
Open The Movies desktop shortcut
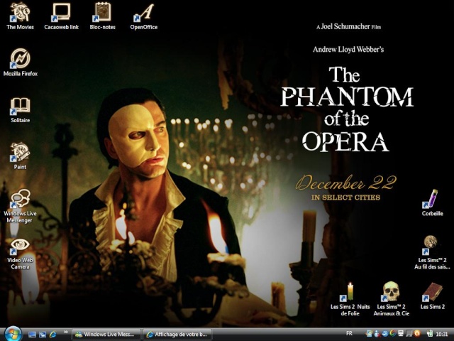tap(20, 16)
